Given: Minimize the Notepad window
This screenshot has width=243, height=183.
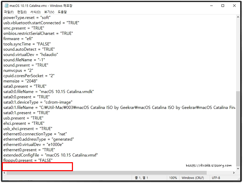Looking at the screenshot, I should [x=211, y=6].
